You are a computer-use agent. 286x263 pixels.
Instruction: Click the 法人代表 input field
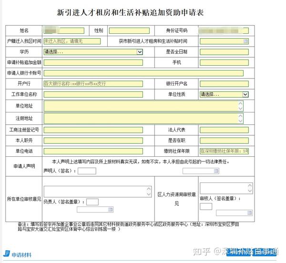[x=224, y=130]
